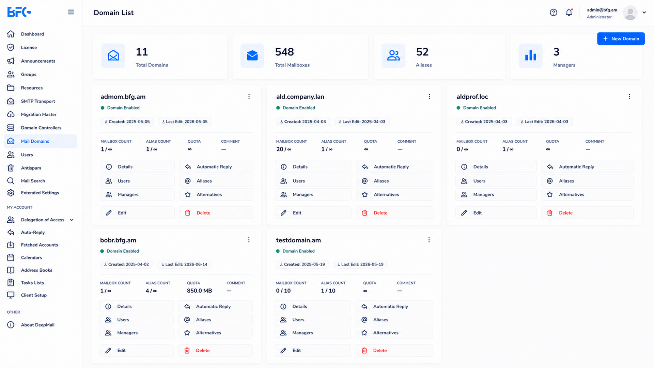Open Alternatives for admom.bfg.am
This screenshot has width=654, height=368.
pyautogui.click(x=216, y=194)
